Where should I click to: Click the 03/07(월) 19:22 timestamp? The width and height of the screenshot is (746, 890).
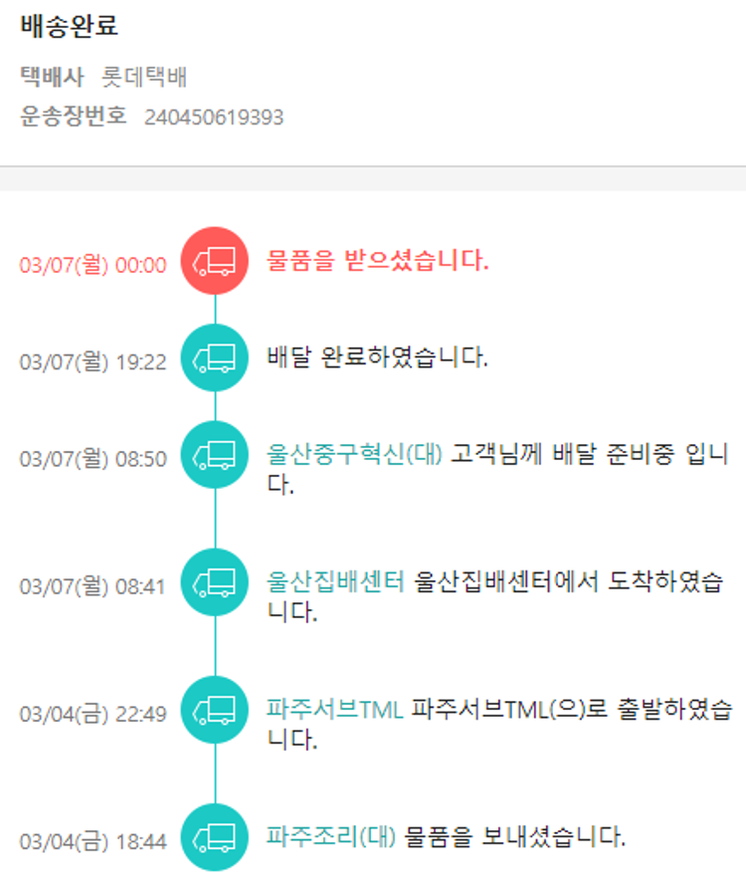[x=93, y=362]
